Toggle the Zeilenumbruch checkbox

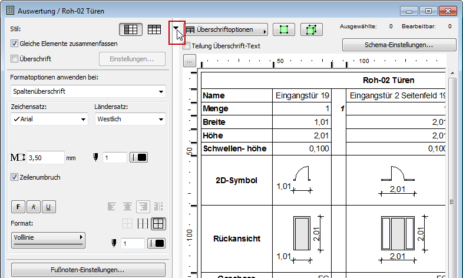click(15, 177)
